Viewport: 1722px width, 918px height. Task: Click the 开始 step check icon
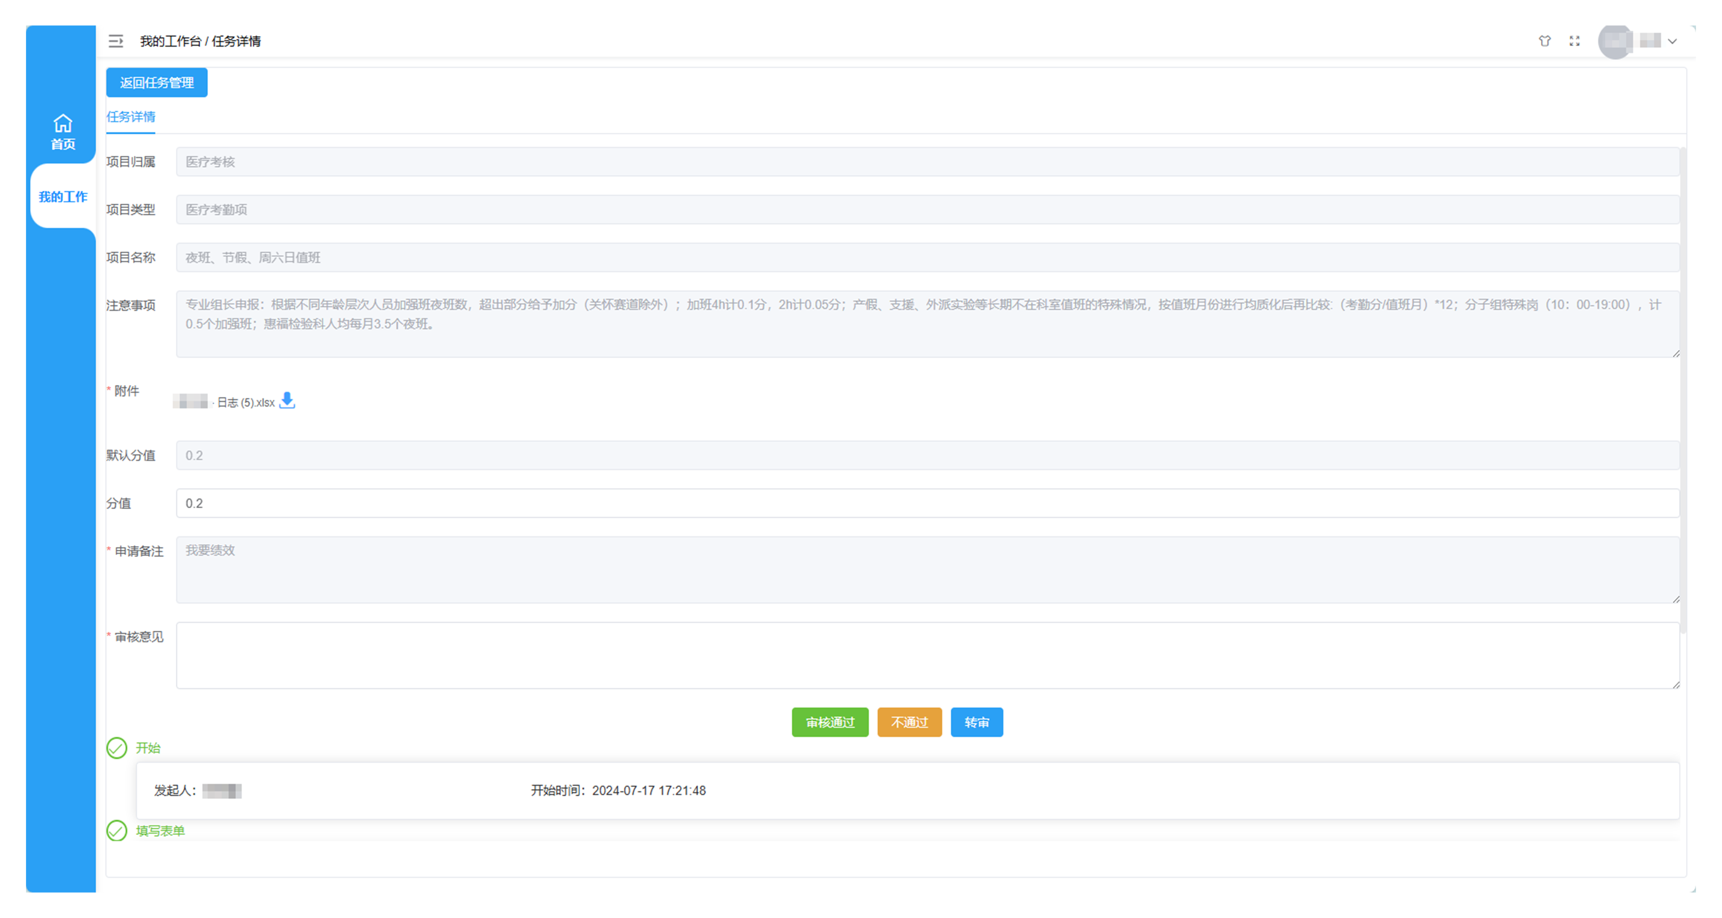click(117, 748)
